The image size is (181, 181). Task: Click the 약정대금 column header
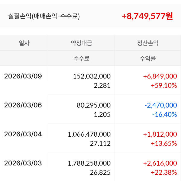[81, 43]
